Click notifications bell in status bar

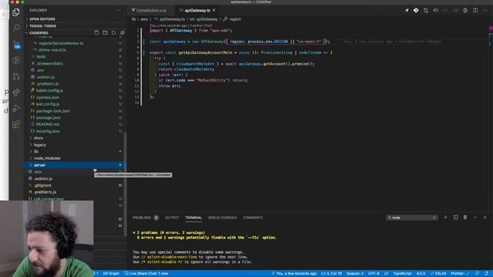tap(487, 274)
